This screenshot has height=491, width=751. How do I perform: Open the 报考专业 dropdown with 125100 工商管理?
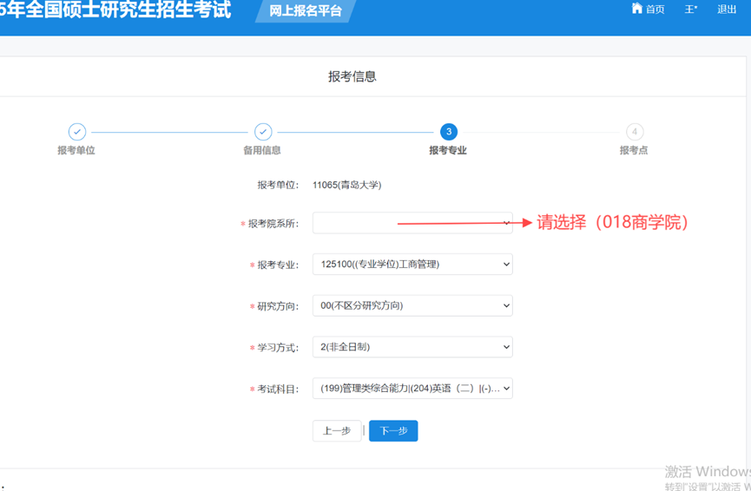(412, 265)
